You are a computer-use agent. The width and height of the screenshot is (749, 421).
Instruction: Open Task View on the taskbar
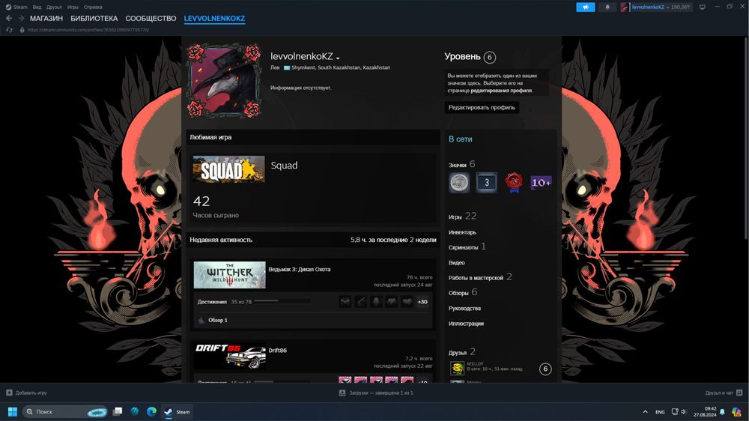118,411
